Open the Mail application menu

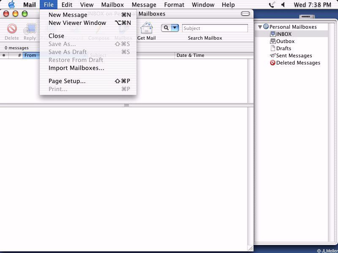pos(29,5)
